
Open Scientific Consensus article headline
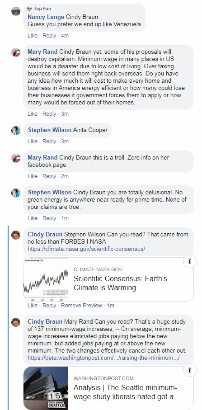coord(120,283)
